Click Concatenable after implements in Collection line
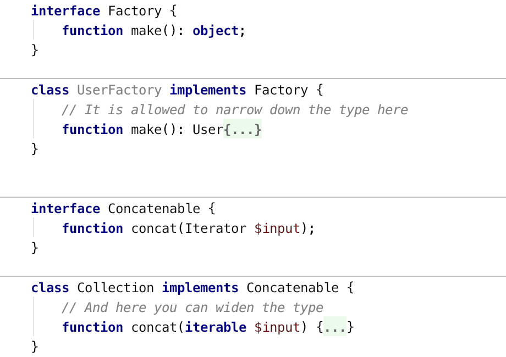 click(x=293, y=288)
